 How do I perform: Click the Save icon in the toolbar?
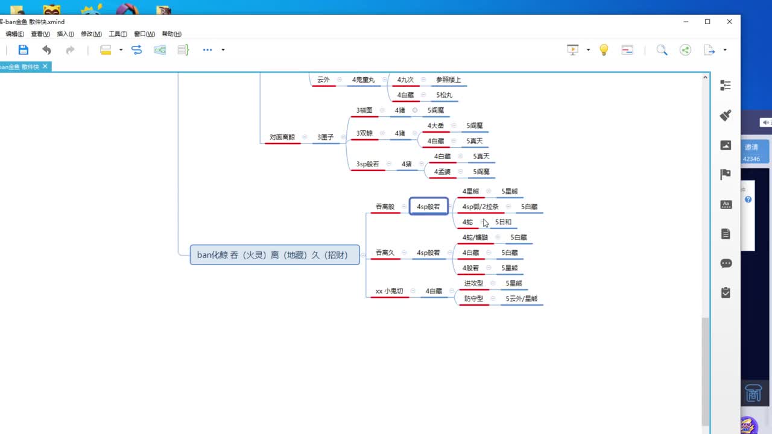tap(24, 50)
